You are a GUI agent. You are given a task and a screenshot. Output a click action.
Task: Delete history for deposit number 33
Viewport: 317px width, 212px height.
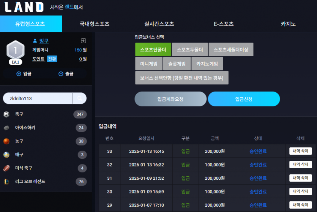300,151
